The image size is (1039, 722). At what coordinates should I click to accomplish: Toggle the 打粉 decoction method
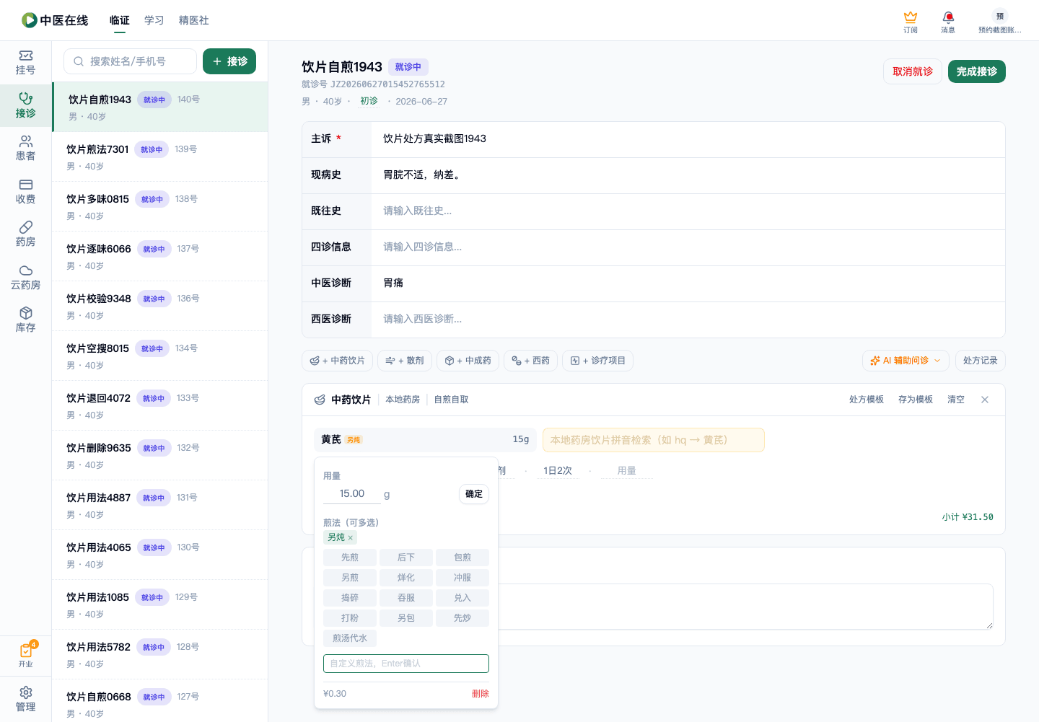click(x=350, y=618)
